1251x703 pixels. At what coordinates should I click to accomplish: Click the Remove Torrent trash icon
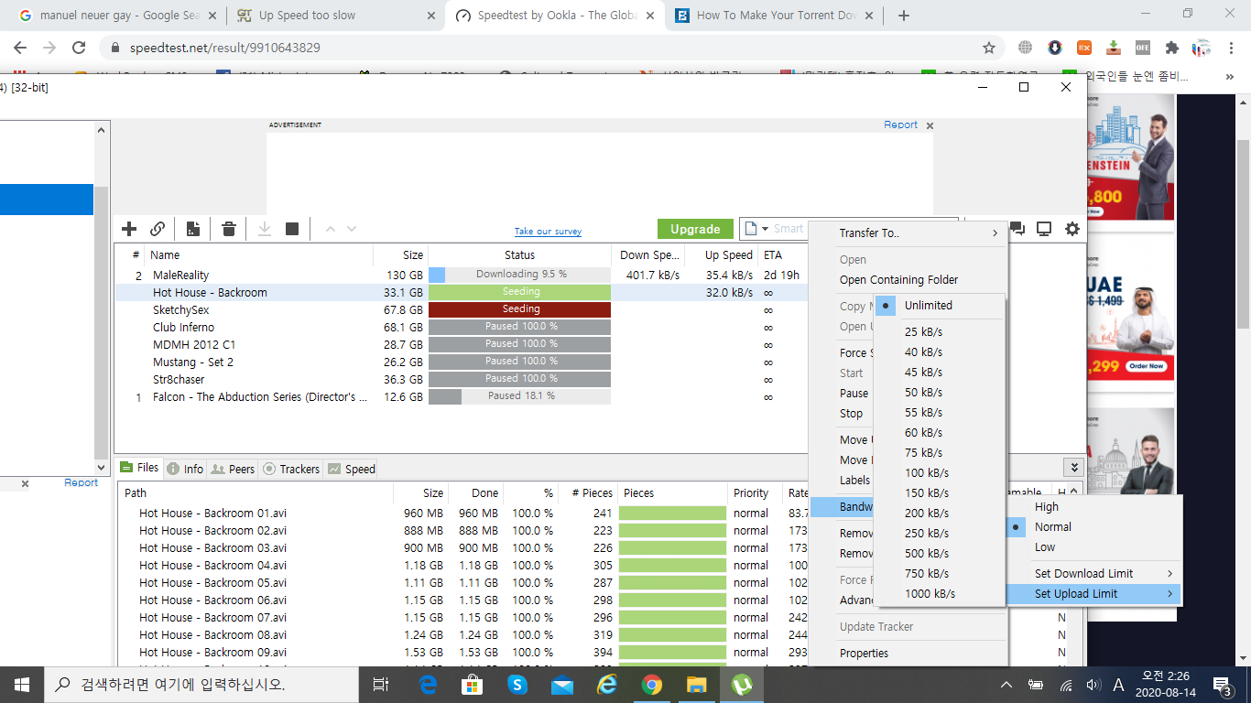229,229
